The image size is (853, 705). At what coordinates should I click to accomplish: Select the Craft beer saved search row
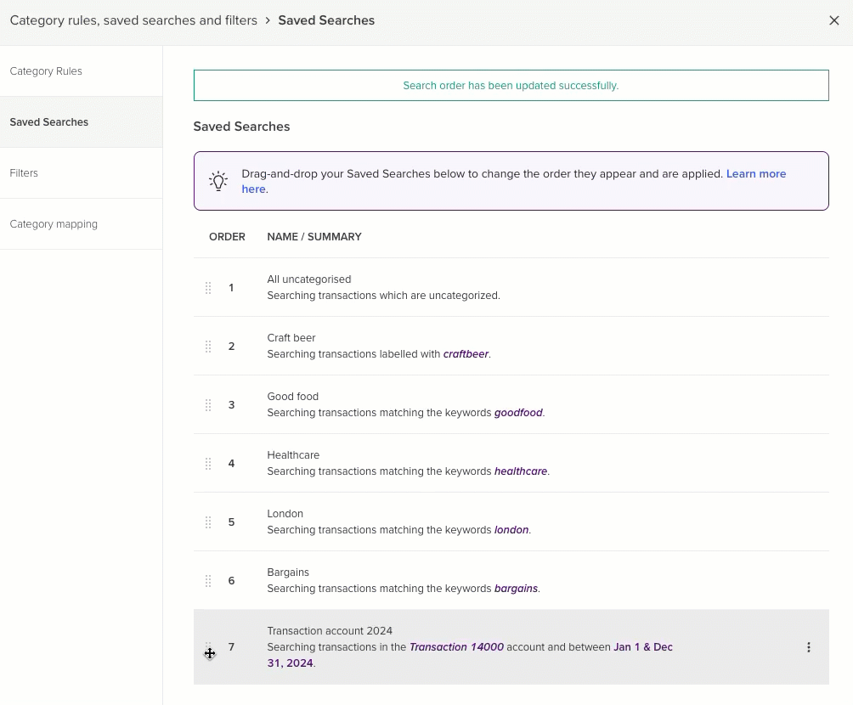291,338
